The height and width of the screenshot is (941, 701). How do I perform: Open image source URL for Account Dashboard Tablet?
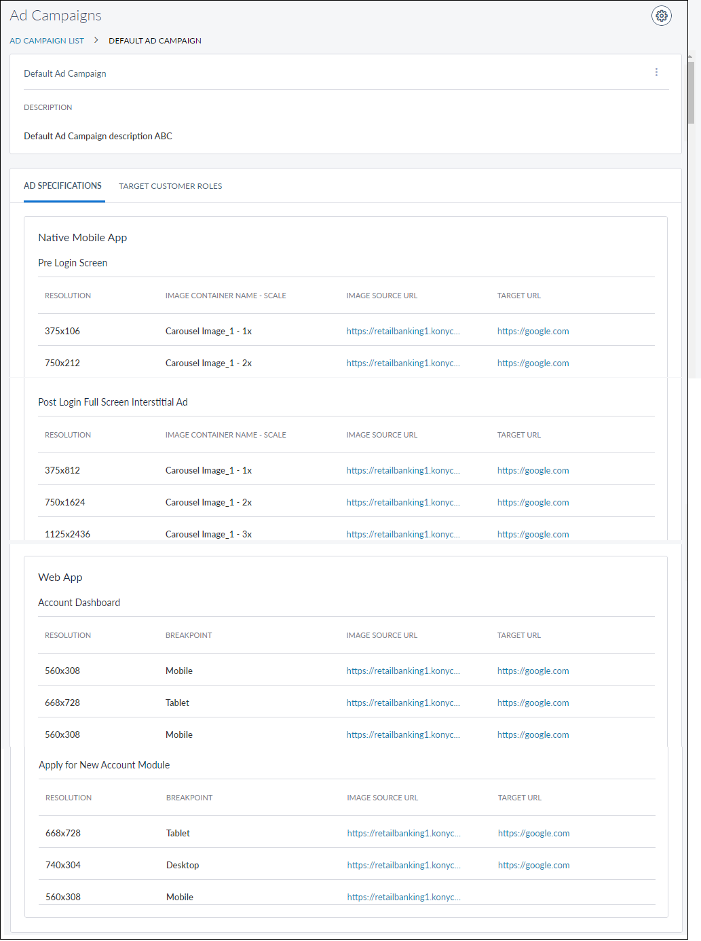tap(403, 703)
